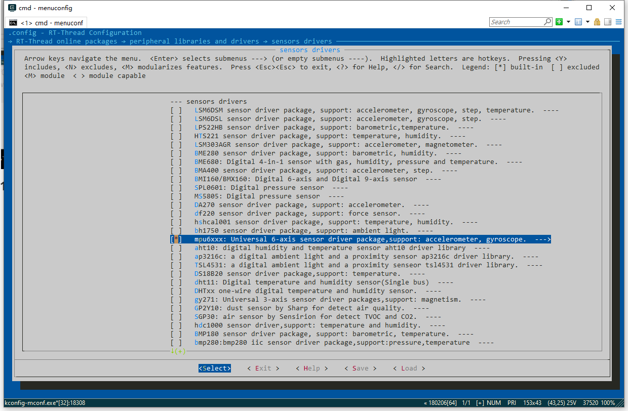The height and width of the screenshot is (411, 628).
Task: Click the [+] status bar indicator
Action: coord(480,403)
